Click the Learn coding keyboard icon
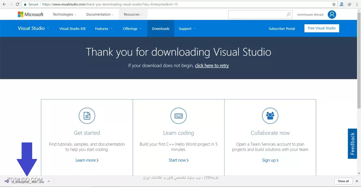Screen dimensions: 361x187 click(x=178, y=116)
